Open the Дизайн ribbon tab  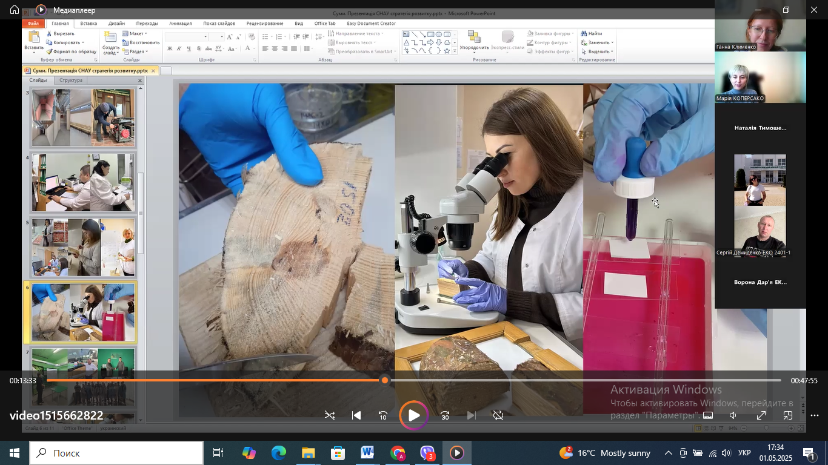[116, 24]
